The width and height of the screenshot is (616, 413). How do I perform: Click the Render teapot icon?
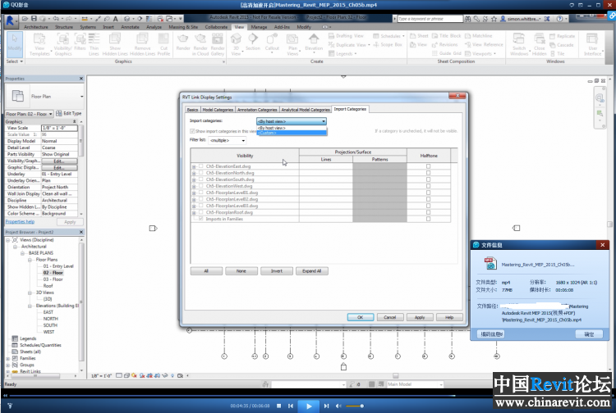point(183,42)
